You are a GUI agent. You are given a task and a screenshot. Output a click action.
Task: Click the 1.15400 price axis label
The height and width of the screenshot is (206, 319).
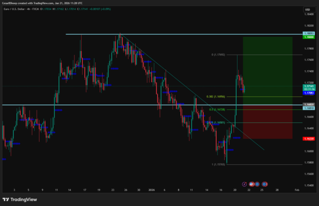[x=309, y=185]
